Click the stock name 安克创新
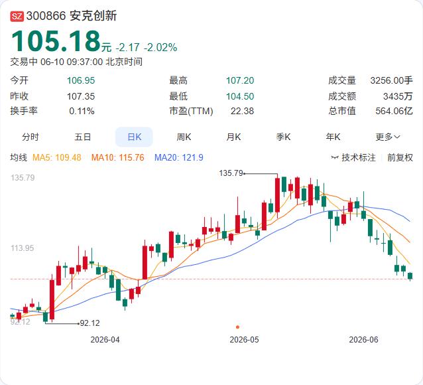The width and height of the screenshot is (423, 385). pyautogui.click(x=93, y=16)
